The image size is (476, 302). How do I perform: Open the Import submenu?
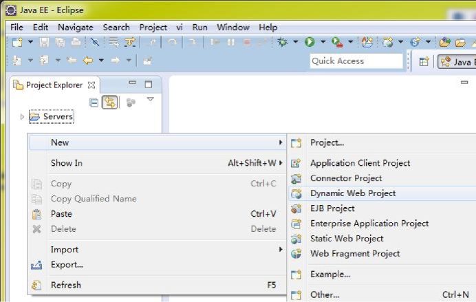[x=158, y=250]
